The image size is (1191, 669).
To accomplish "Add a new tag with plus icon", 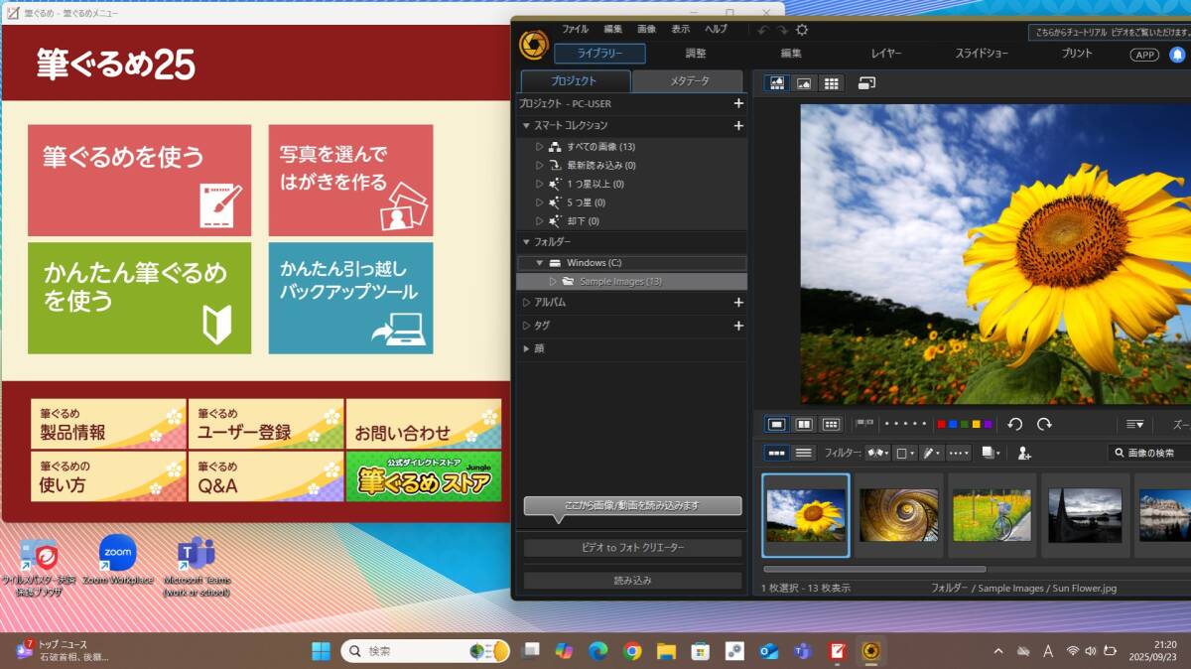I will [737, 326].
